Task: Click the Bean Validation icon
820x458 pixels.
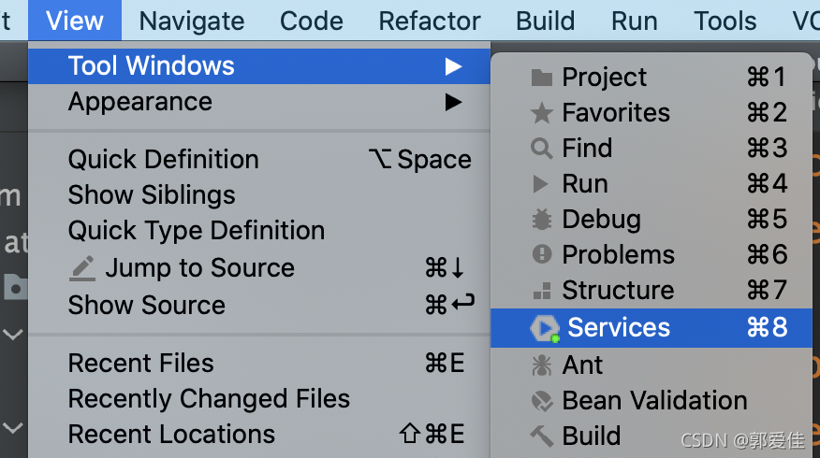Action: tap(541, 401)
